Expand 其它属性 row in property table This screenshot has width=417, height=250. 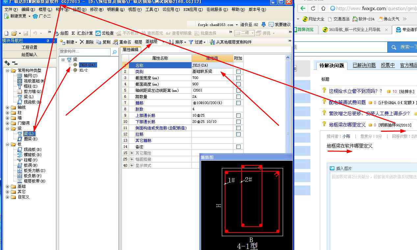(x=132, y=153)
